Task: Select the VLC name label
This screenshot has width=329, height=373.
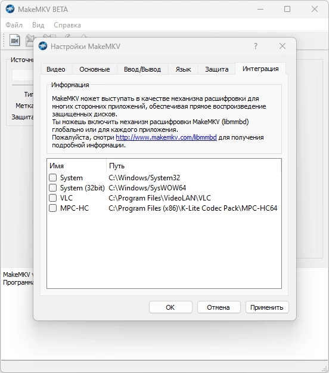Action: (x=67, y=198)
